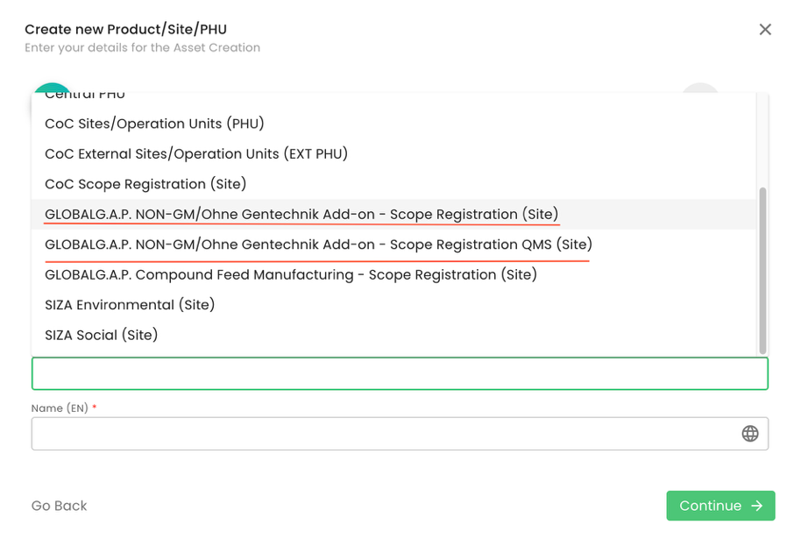The height and width of the screenshot is (546, 801).
Task: Pick SIZA Social (Site) from the list
Action: pos(102,335)
